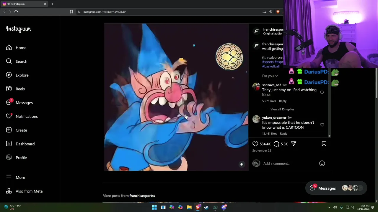Click the 534.4K likes count
Image resolution: width=378 pixels, height=212 pixels.
(x=265, y=144)
